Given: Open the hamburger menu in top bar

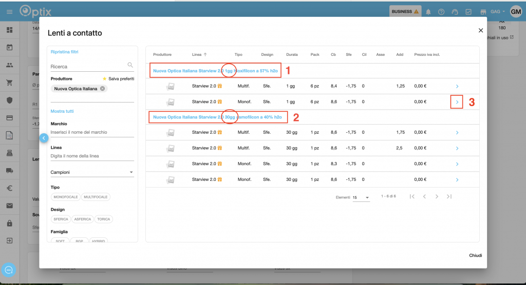Looking at the screenshot, I should [9, 12].
